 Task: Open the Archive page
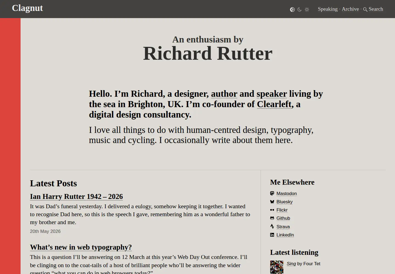(350, 9)
